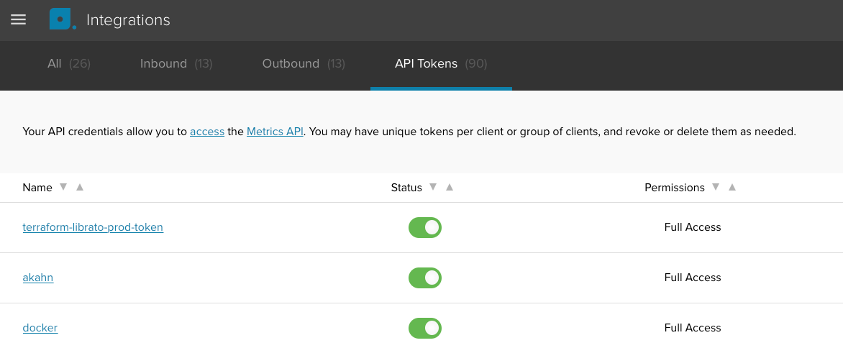Turn off the docker token status

click(x=424, y=328)
